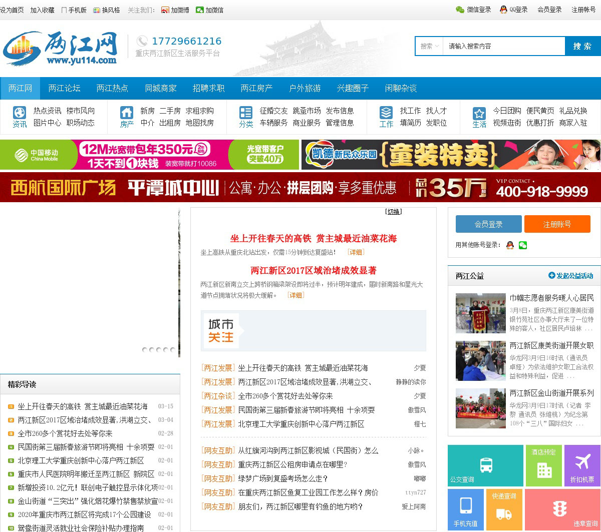The height and width of the screenshot is (532, 601).
Task: Go to 招聘求职 nav tab
Action: coord(208,88)
